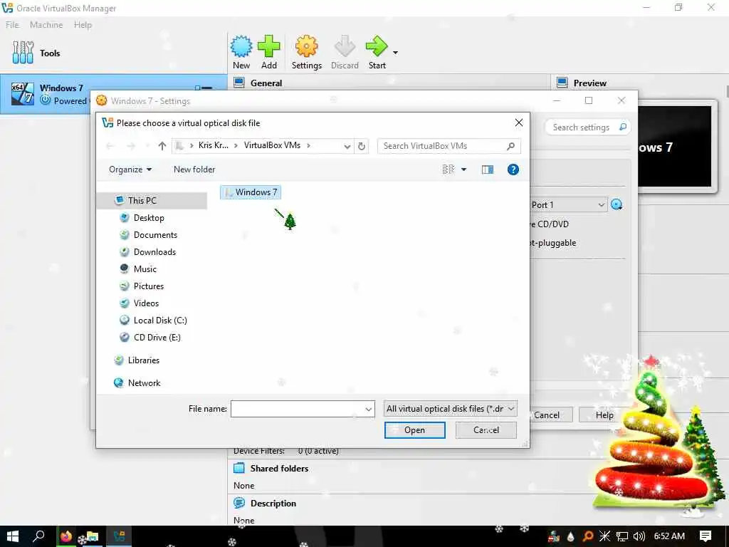Click the Back navigation arrow in file dialog
Viewport: 729px width, 547px height.
(110, 146)
